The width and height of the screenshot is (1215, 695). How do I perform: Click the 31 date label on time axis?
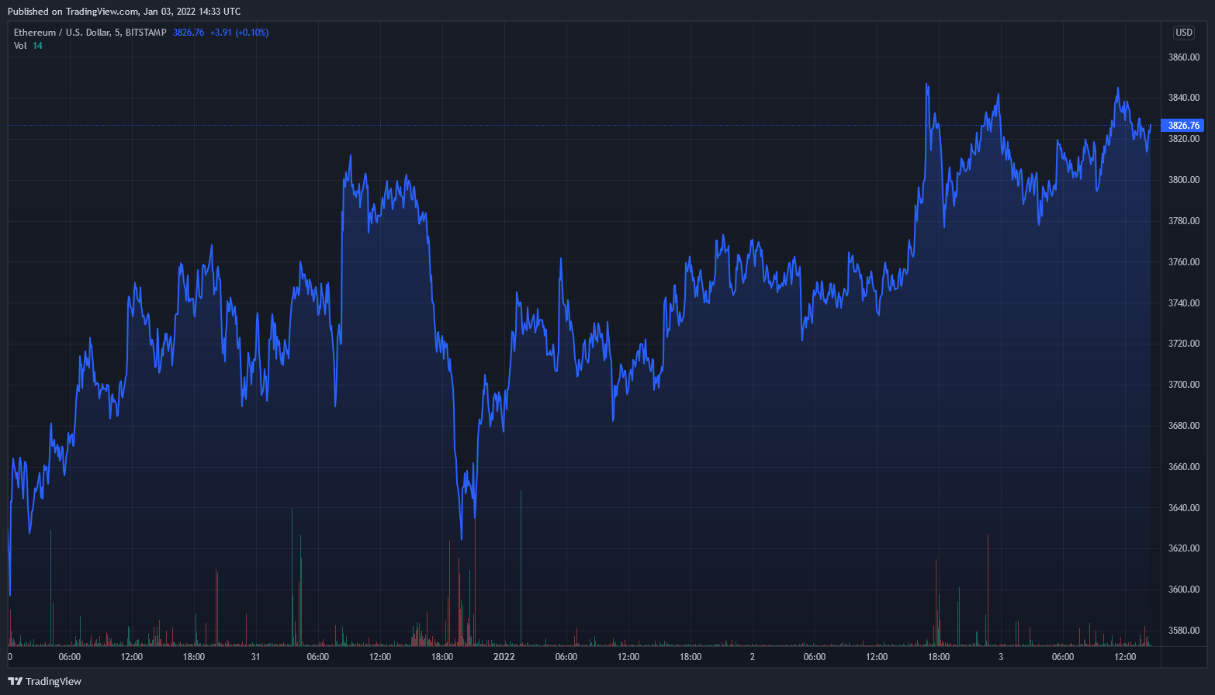click(x=255, y=657)
